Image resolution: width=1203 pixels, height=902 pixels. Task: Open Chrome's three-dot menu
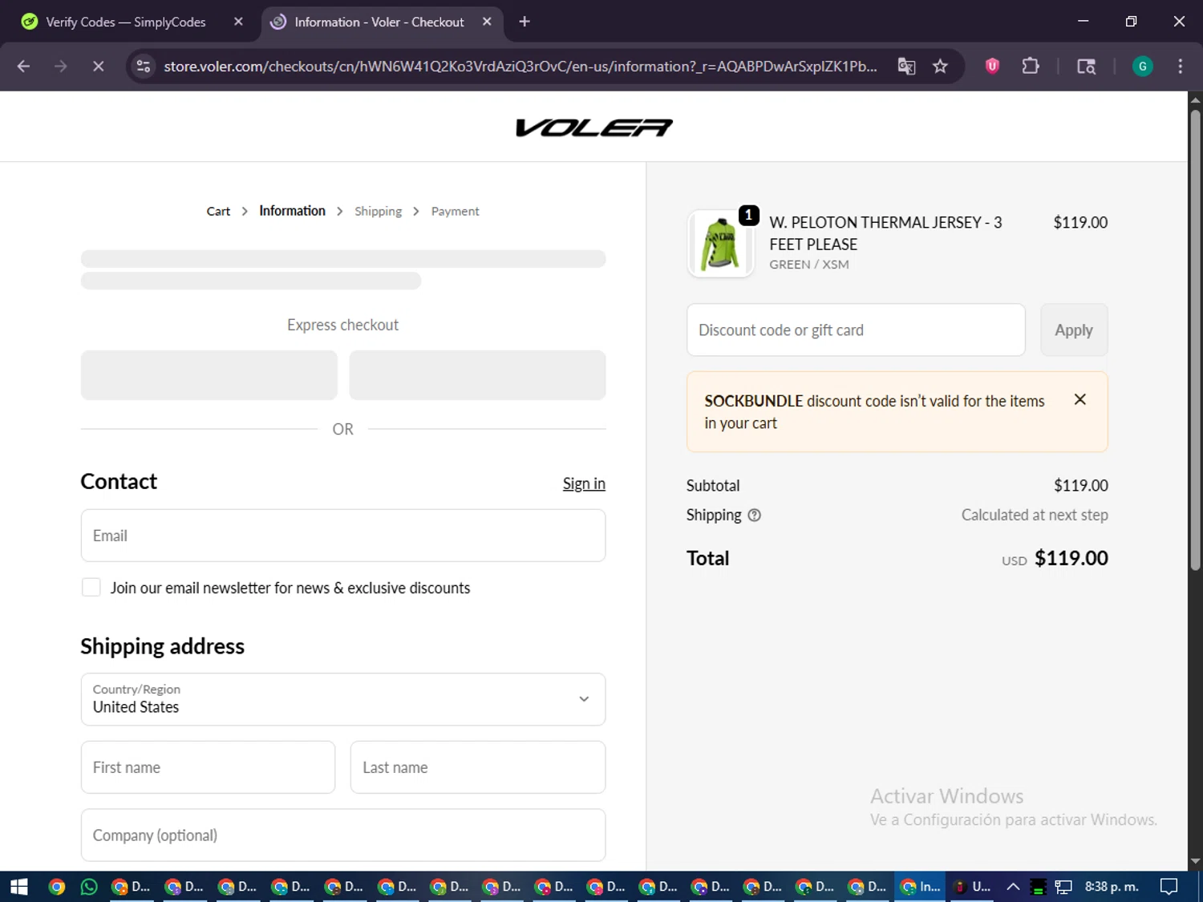(x=1180, y=67)
